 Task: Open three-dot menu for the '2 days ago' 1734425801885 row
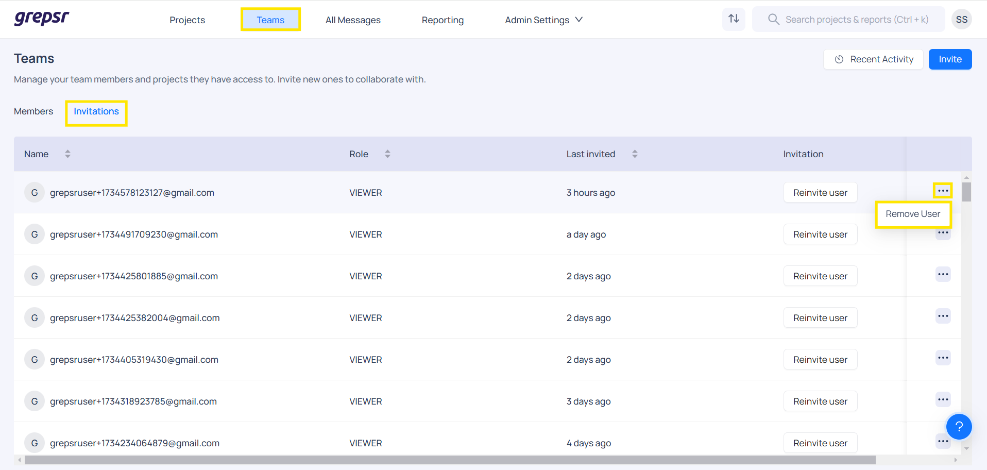coord(943,274)
